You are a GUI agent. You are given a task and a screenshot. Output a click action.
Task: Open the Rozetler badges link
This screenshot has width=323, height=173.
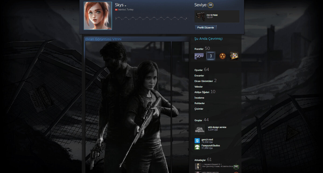199,49
